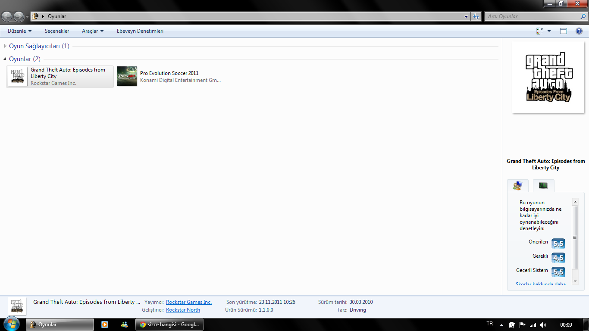Click the 00:09 system clock
Viewport: 589px width, 331px height.
(566, 325)
